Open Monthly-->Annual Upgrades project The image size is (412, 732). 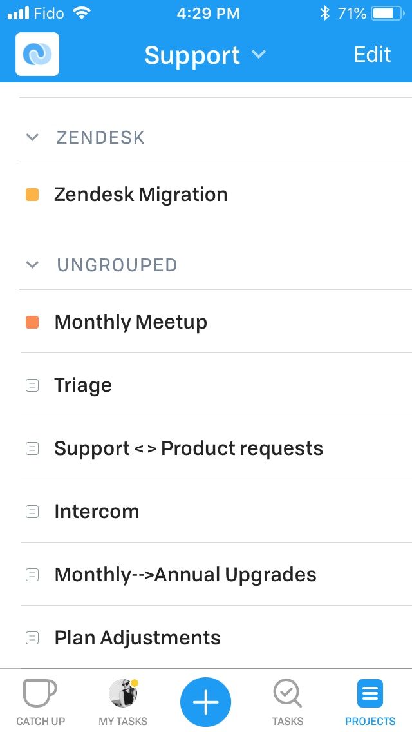point(216,574)
